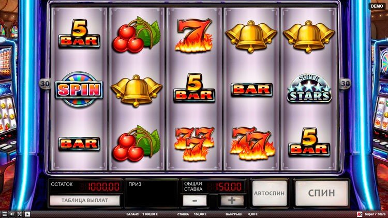
Task: Click the SPIN wheel symbol on first reel
Action: 79,89
